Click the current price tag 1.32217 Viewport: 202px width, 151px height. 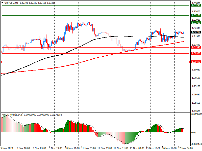point(196,32)
